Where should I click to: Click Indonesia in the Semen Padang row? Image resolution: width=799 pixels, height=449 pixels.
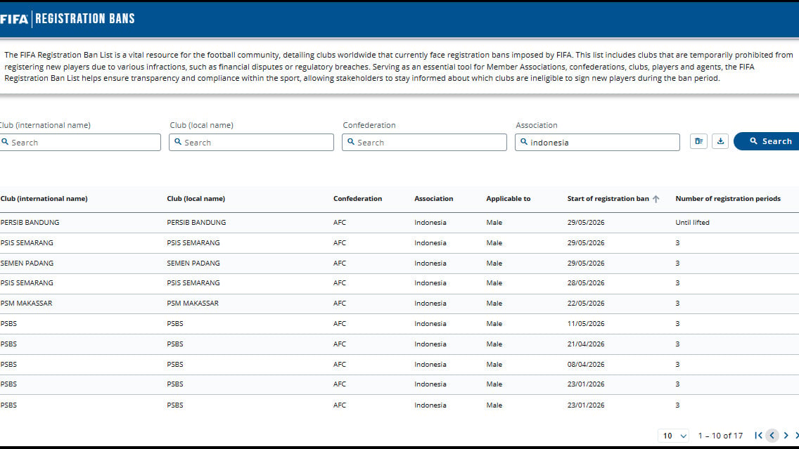[x=430, y=263]
